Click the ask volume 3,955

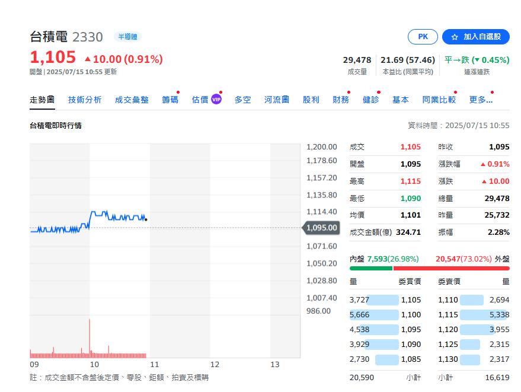(x=500, y=330)
